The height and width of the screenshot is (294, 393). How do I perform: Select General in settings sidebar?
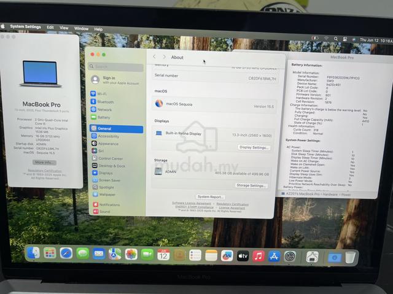tap(116, 128)
